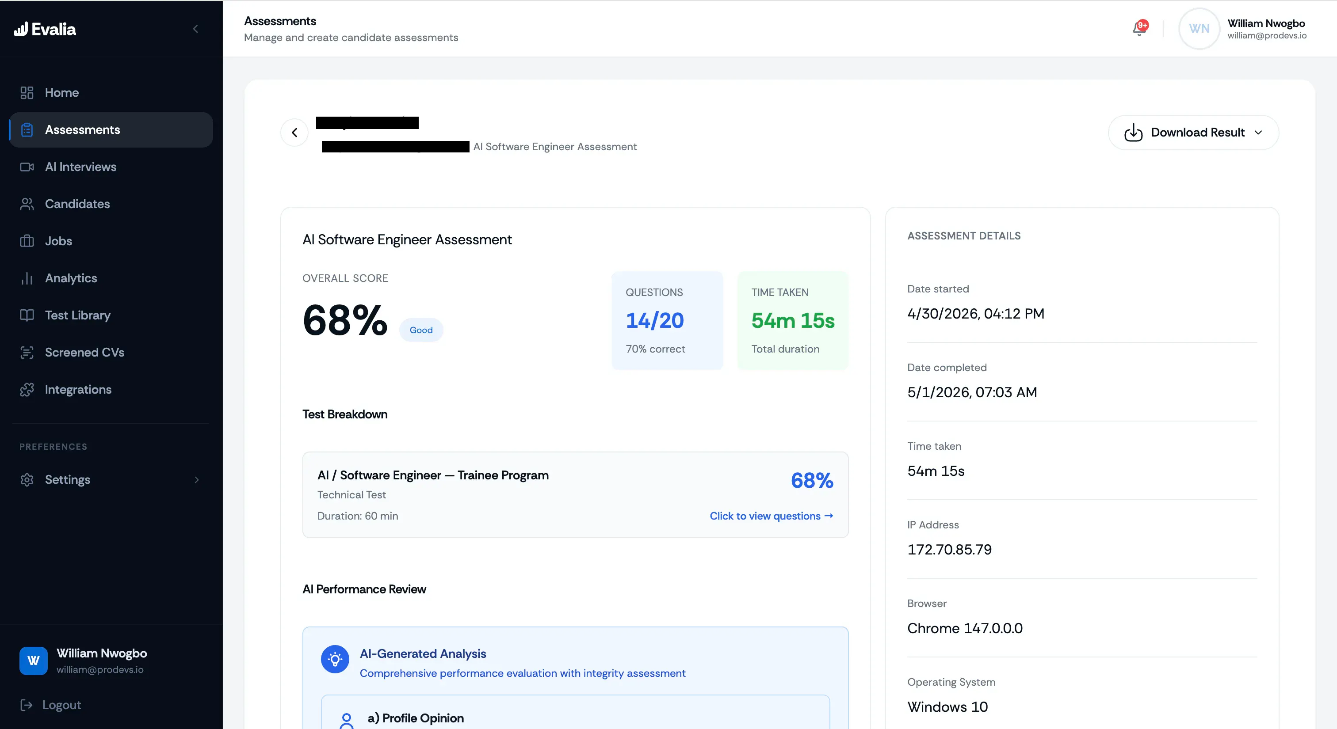1337x729 pixels.
Task: Click the 68% score in Test Breakdown
Action: 812,481
